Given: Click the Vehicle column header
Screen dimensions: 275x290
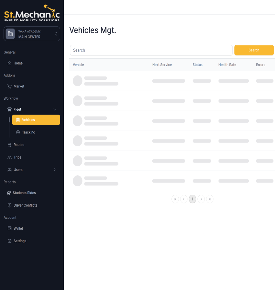Looking at the screenshot, I should 78,65.
